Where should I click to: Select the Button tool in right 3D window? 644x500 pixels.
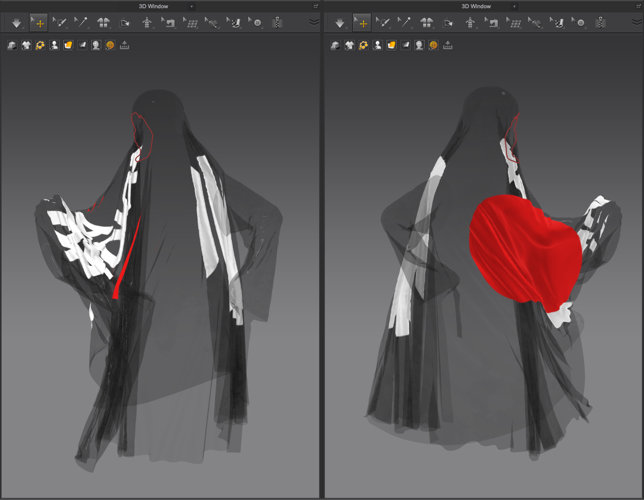579,23
